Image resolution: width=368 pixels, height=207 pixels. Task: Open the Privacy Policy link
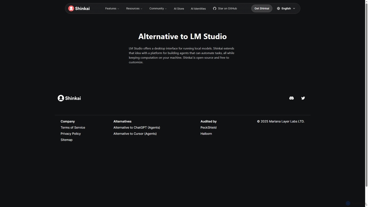click(71, 134)
